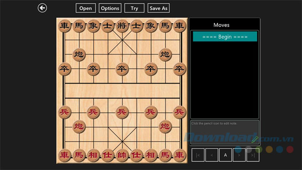Screen dimensions: 302x170
Task: Select black soldier 卒 on right edge
Action: 179,69
